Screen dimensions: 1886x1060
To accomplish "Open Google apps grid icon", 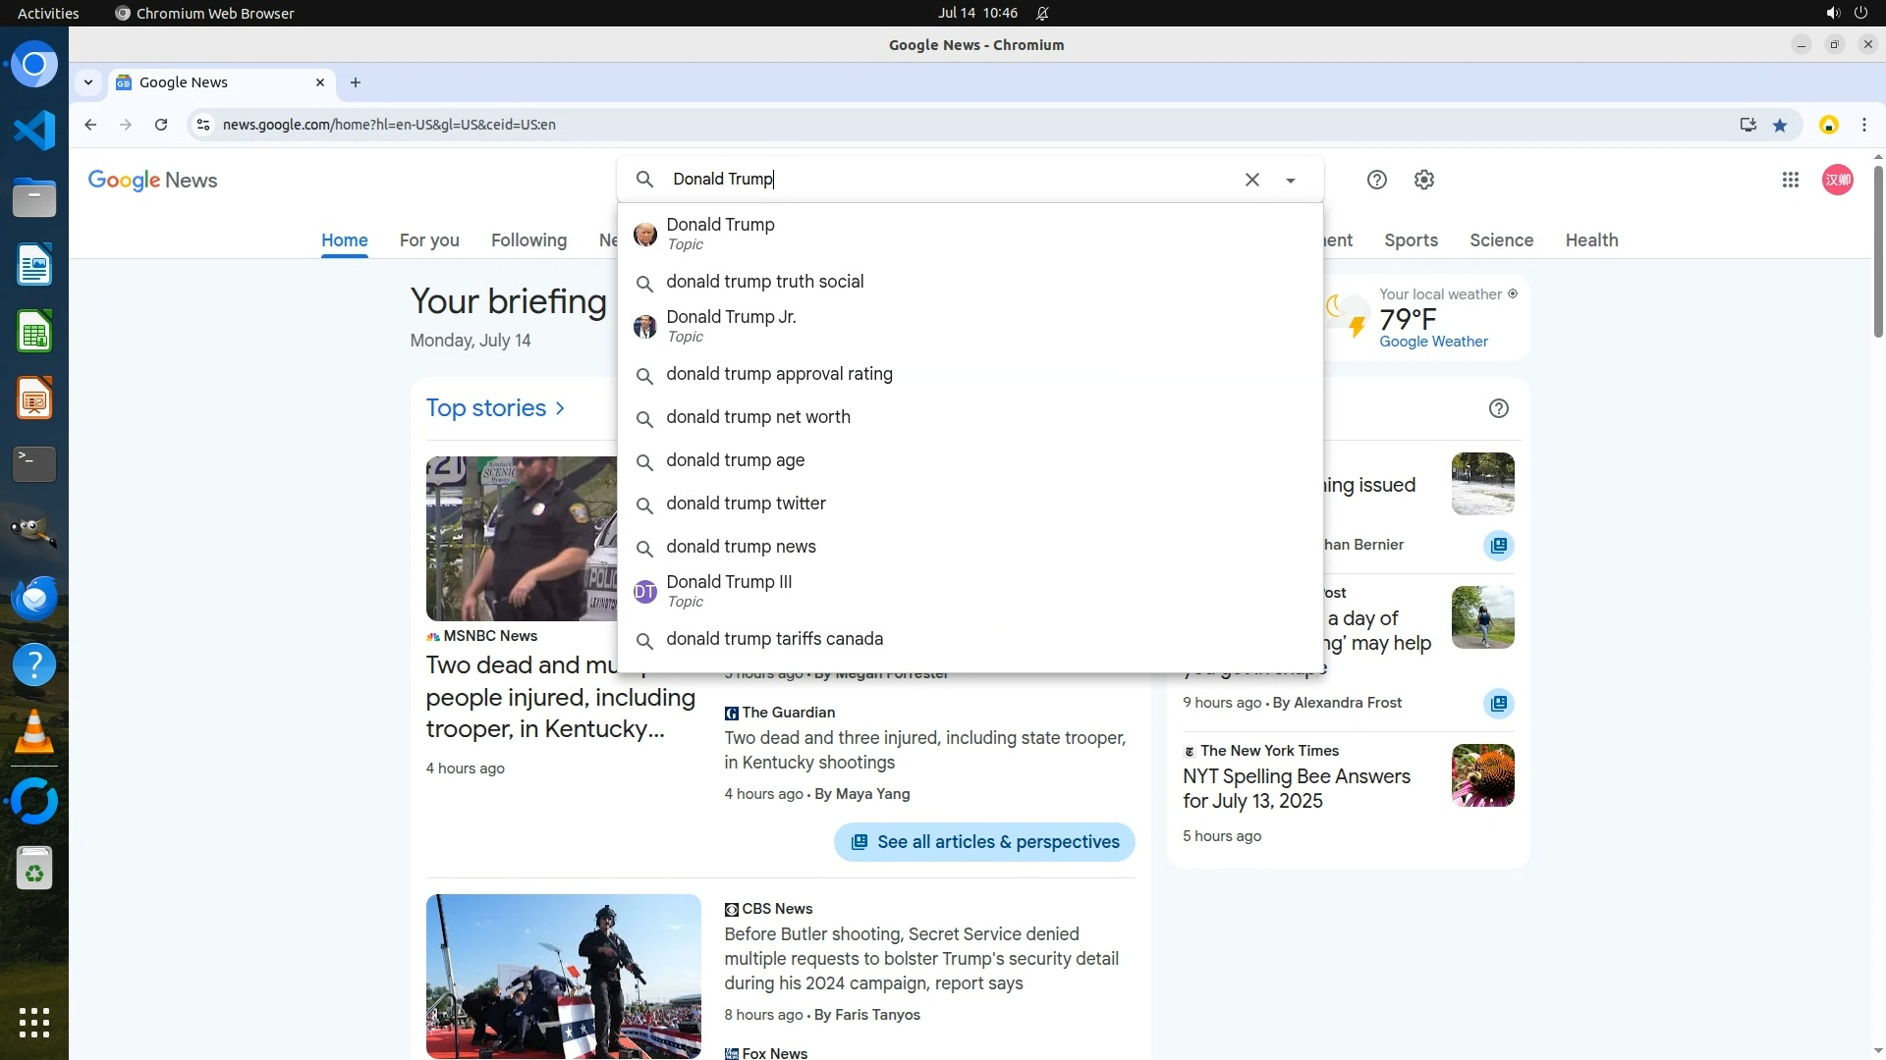I will click(x=1790, y=180).
